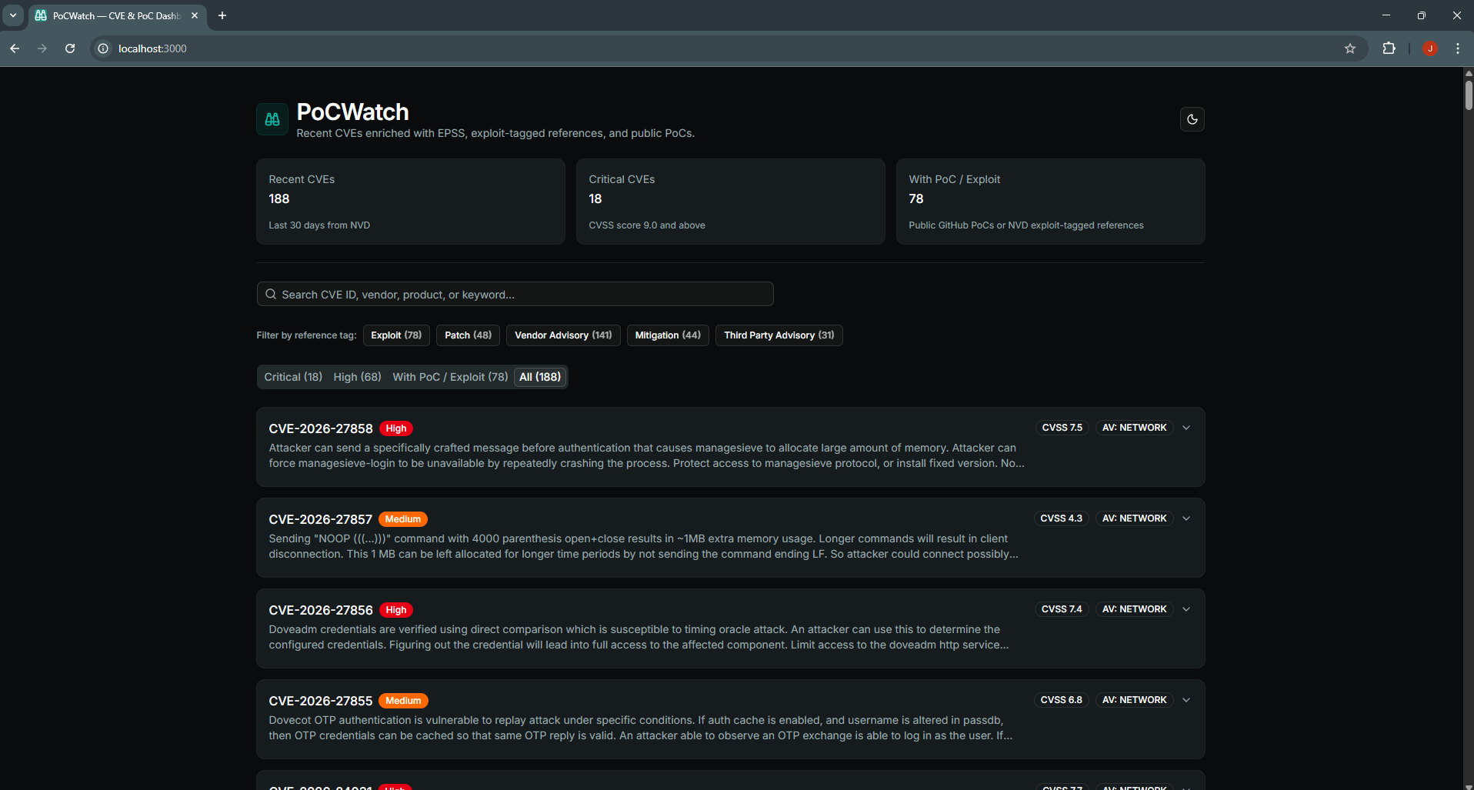1474x790 pixels.
Task: Toggle the Third Party Advisory (31) filter
Action: [779, 335]
